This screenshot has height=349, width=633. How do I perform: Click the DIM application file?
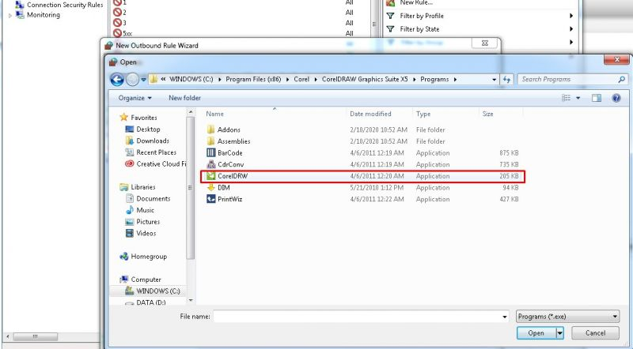click(x=223, y=188)
